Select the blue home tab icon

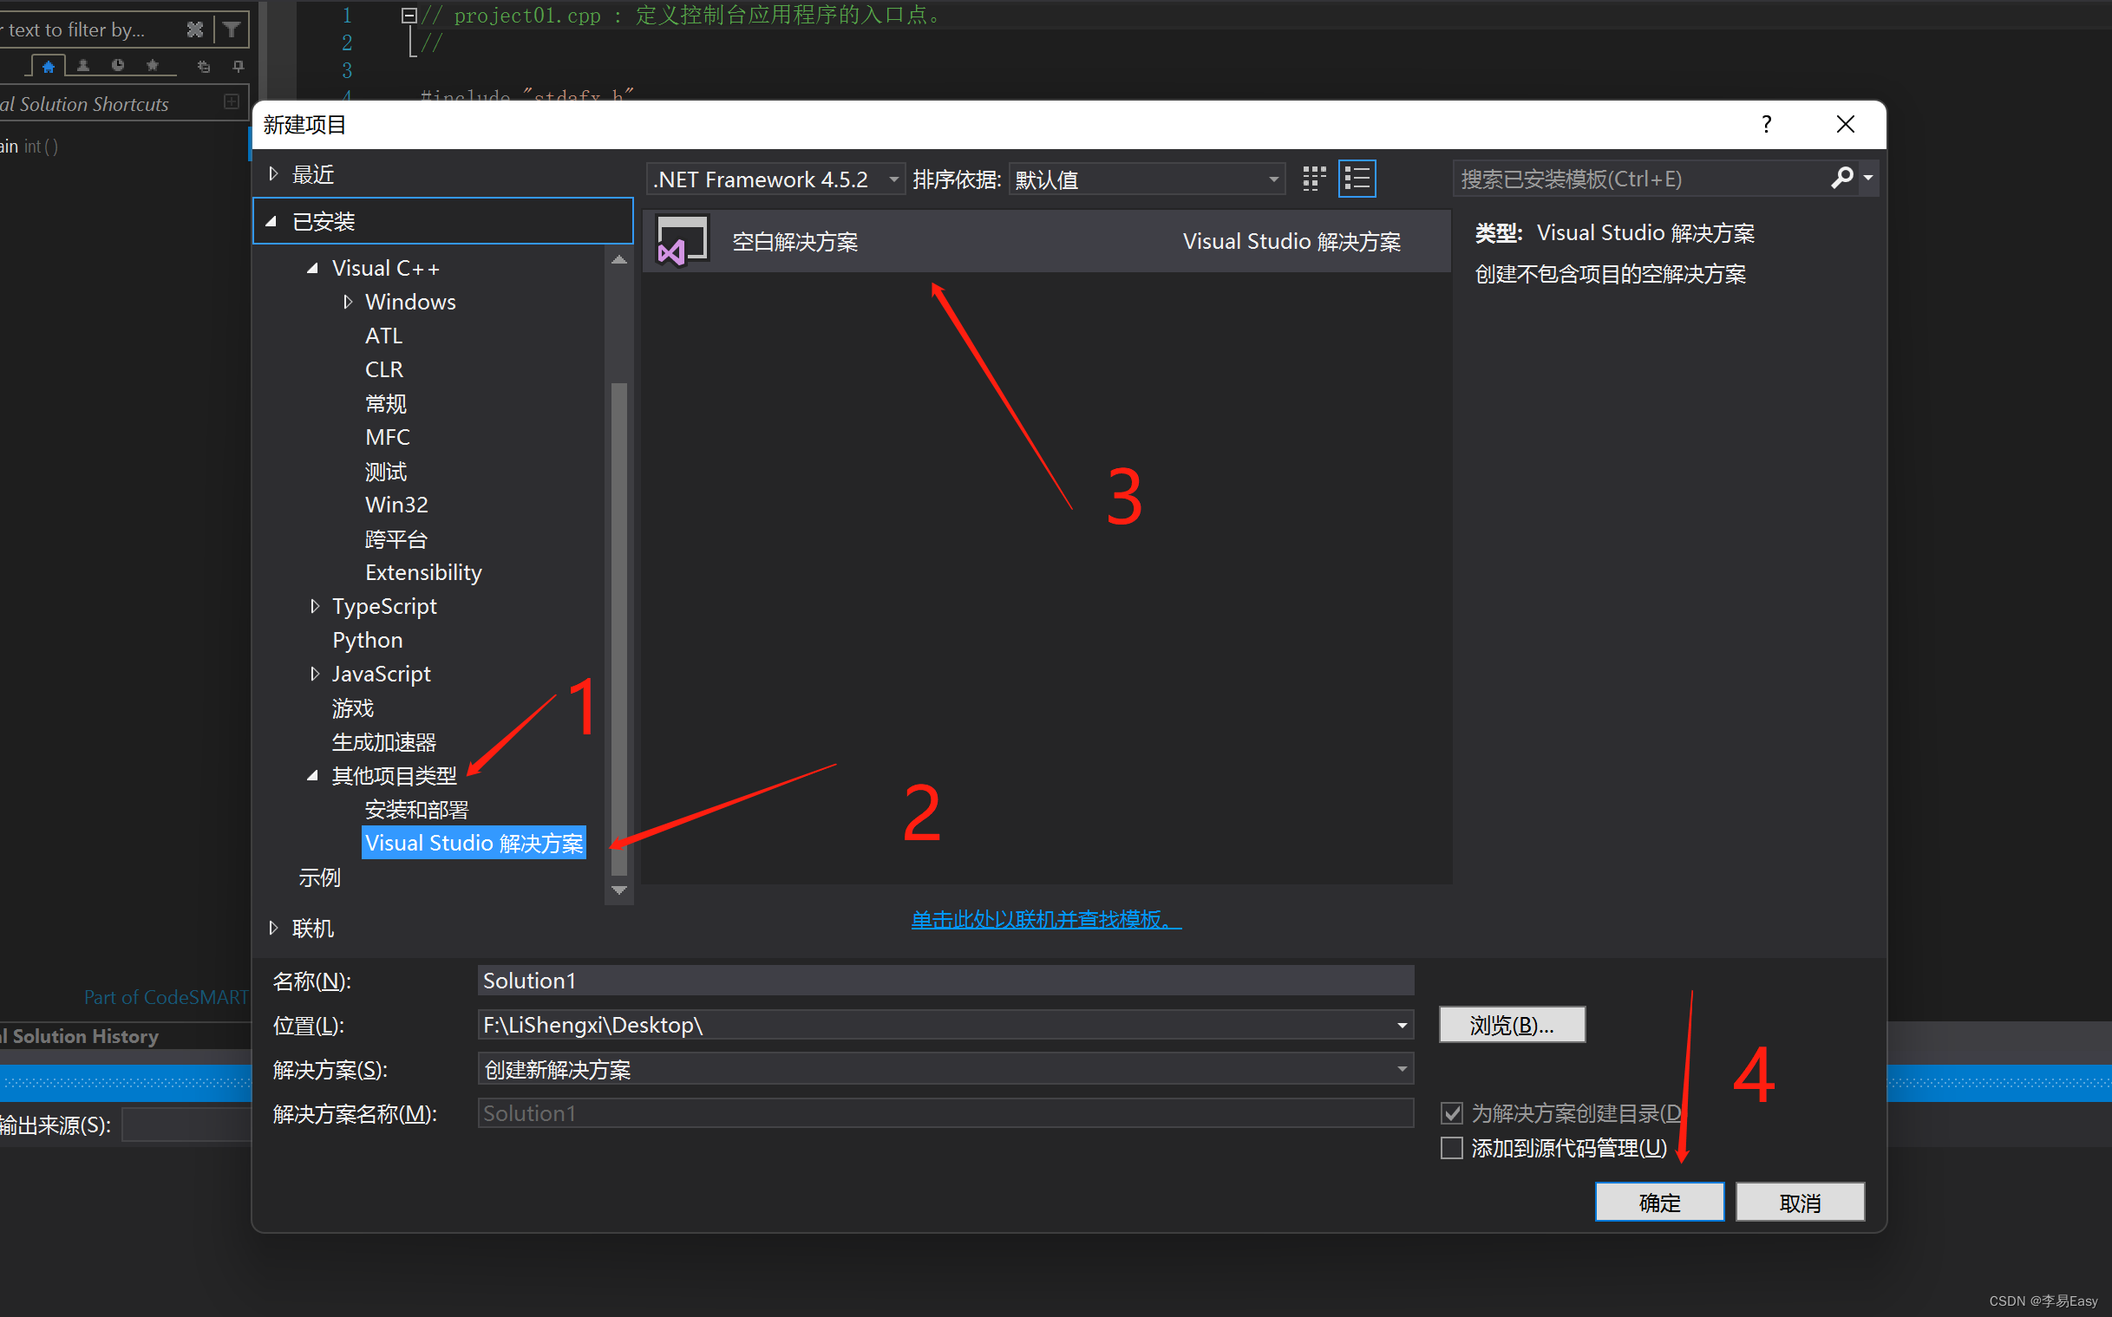tap(49, 66)
